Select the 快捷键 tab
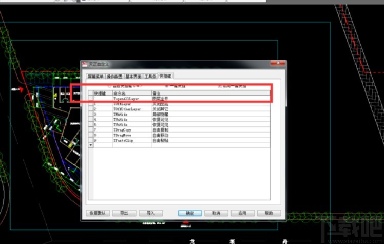Viewport: 384px width, 244px height. [x=165, y=76]
